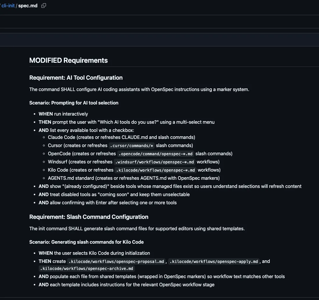
Task: Click the .kilocode/workflows/openspec-proposal.md code snippet
Action: tap(116, 261)
